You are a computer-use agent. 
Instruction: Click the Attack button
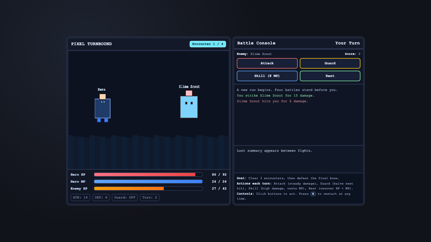(267, 63)
